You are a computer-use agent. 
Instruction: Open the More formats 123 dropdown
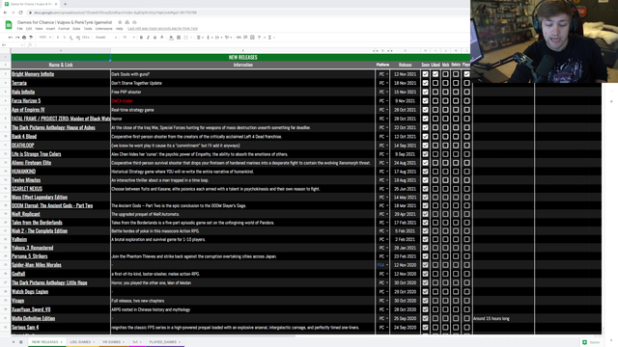click(86, 38)
